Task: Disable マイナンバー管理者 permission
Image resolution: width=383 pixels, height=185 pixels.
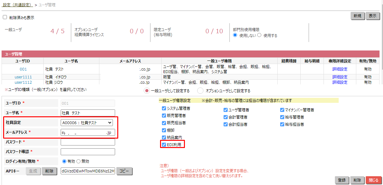Action: tap(282, 109)
